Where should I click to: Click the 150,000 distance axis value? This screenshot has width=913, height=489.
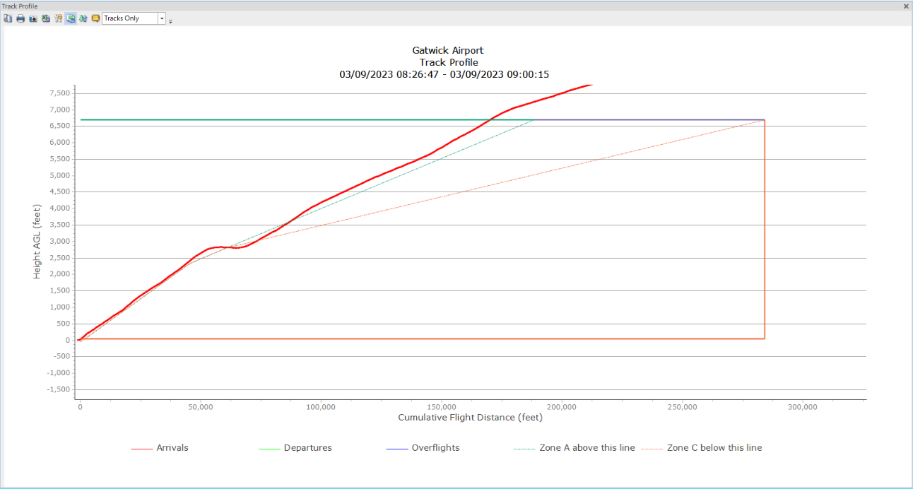click(x=442, y=407)
